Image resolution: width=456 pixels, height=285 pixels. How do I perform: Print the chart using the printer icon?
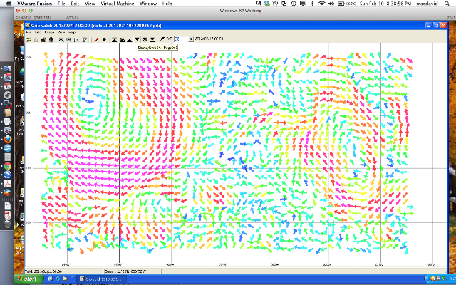click(43, 40)
